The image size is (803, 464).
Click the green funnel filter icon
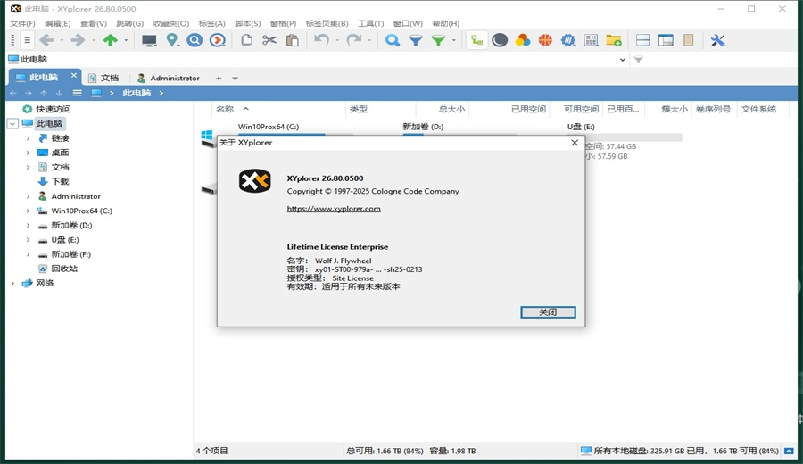pyautogui.click(x=438, y=40)
